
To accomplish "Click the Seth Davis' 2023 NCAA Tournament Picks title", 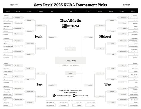I will click(x=70, y=5).
